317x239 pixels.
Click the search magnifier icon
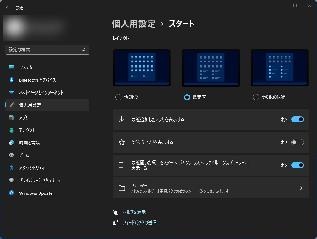(x=83, y=50)
